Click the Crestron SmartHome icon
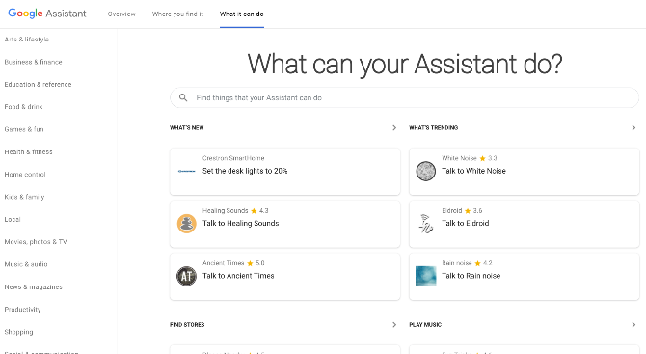The width and height of the screenshot is (646, 354). pos(187,171)
